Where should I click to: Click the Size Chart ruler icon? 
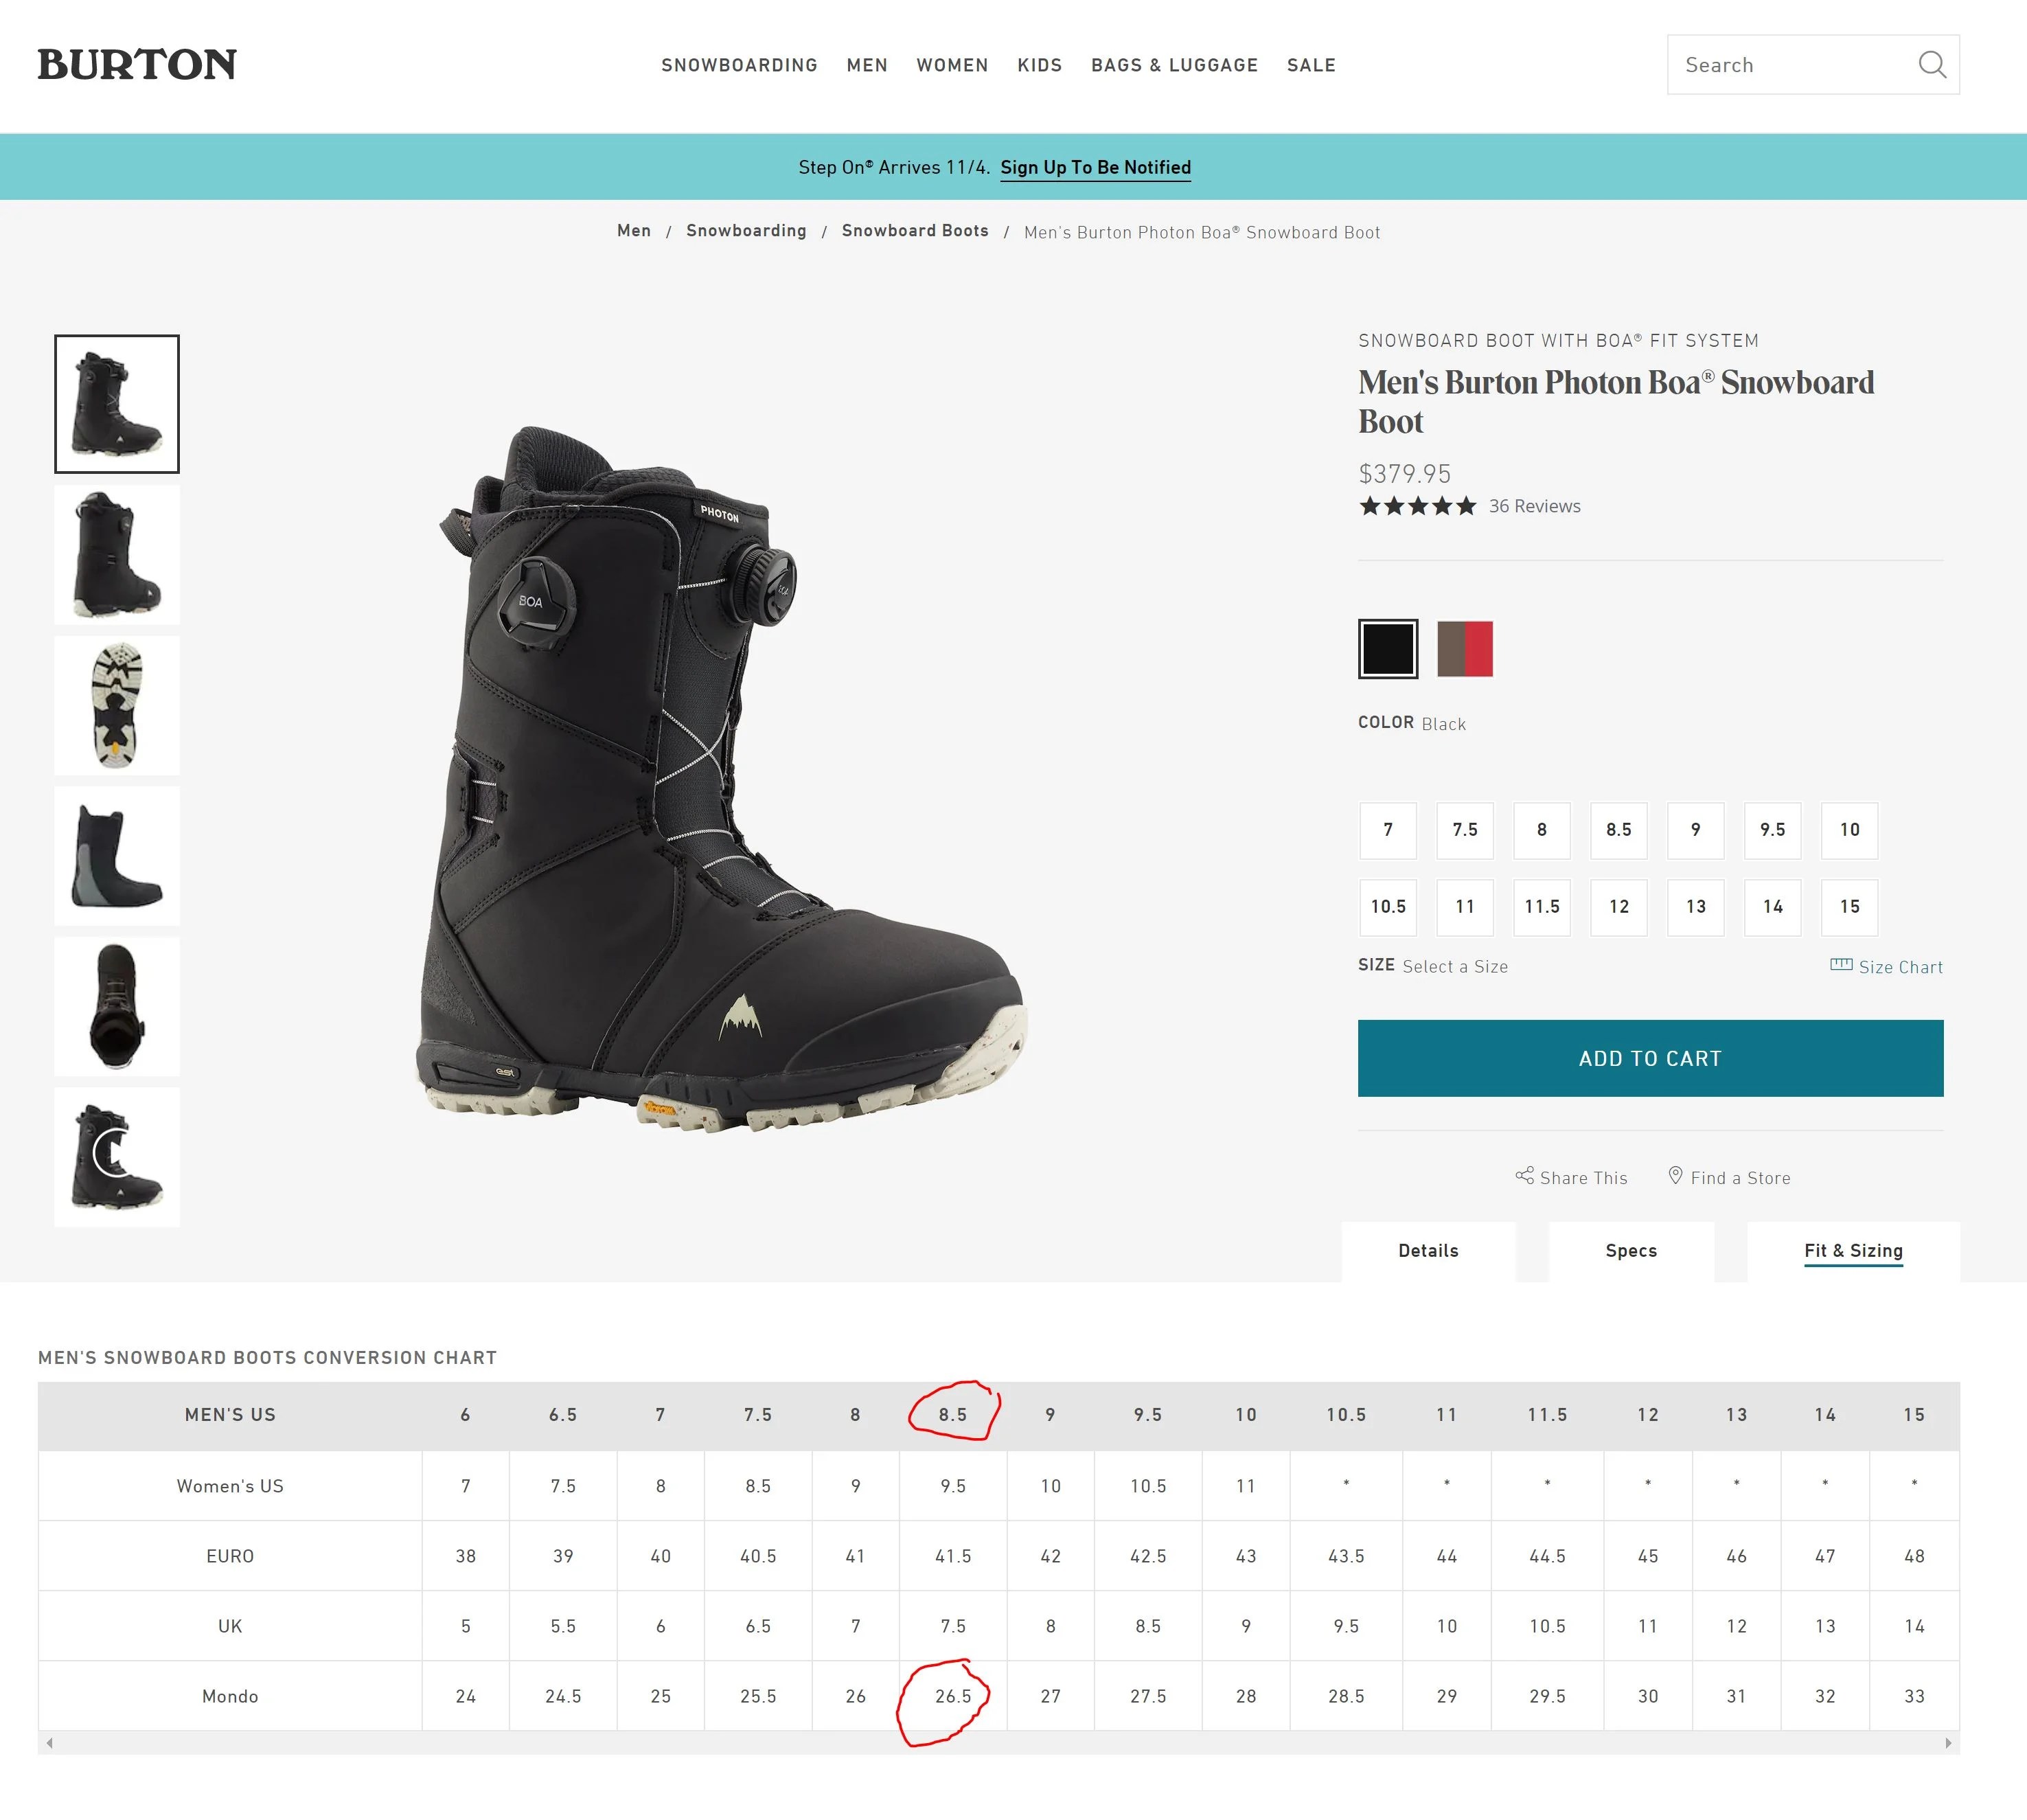click(x=1841, y=965)
